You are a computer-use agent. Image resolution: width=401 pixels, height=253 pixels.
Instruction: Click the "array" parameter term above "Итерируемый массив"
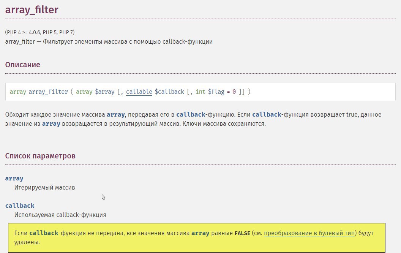point(14,178)
